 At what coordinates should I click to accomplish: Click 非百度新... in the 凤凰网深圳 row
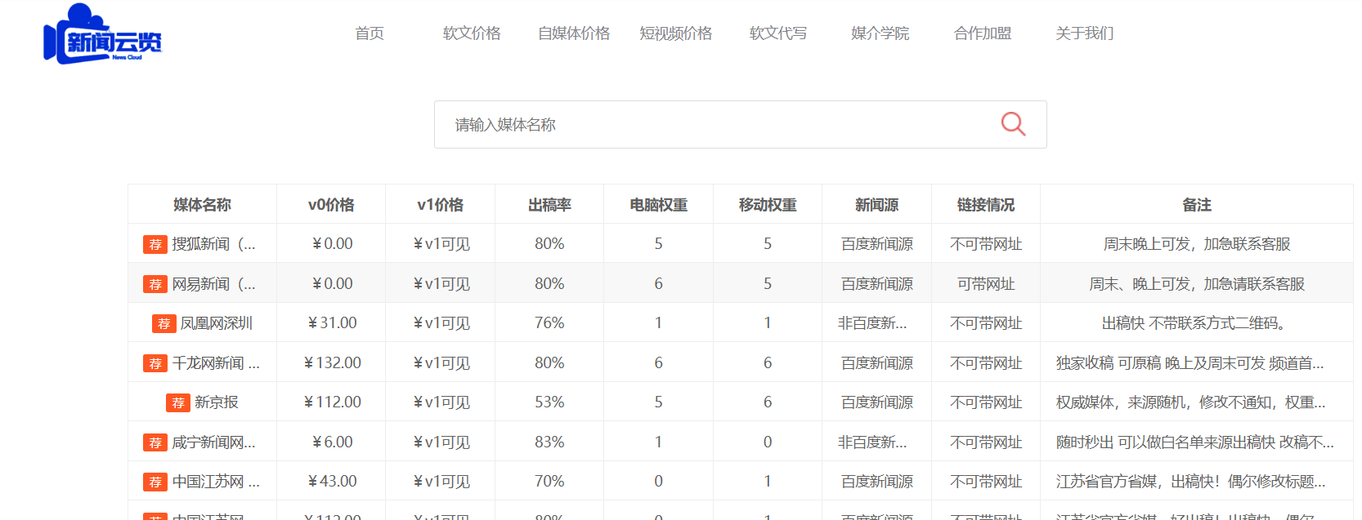pos(872,323)
